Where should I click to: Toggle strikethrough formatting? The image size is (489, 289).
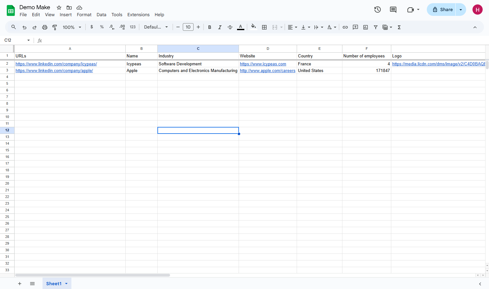pos(230,27)
